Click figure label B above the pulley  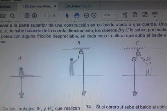tap(79, 43)
